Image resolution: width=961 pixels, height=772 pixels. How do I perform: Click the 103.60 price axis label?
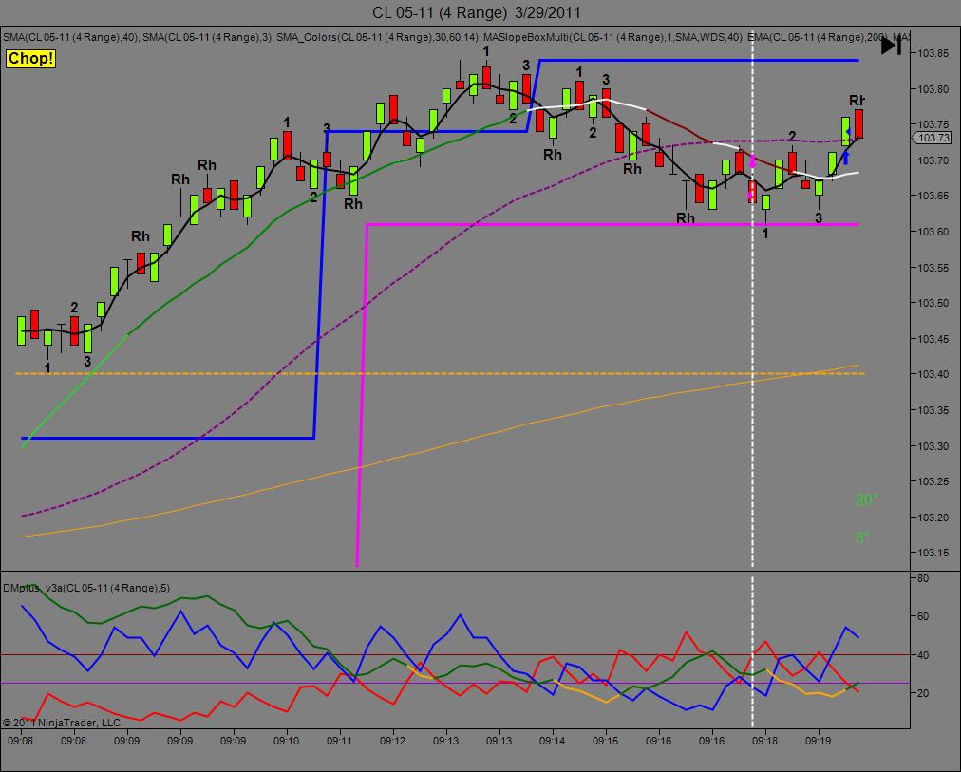point(933,232)
